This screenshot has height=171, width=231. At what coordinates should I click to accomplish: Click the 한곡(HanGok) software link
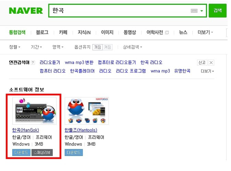click(26, 130)
